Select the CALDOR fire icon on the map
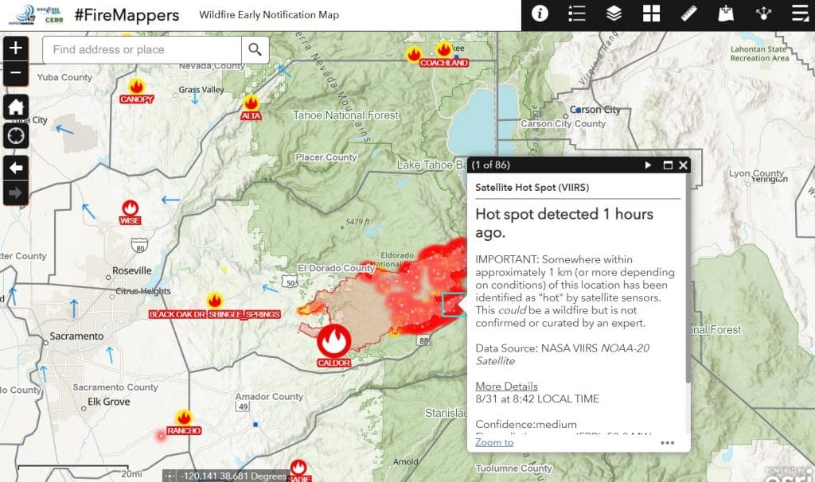Viewport: 815px width, 482px height. [334, 338]
